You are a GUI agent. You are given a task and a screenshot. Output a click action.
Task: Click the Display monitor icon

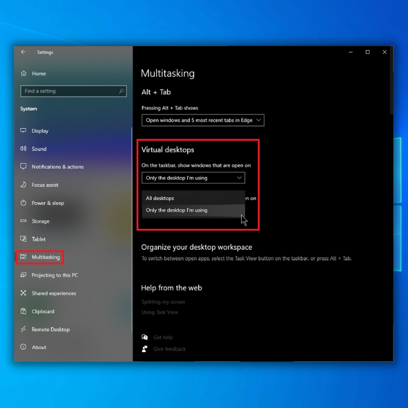click(x=23, y=131)
